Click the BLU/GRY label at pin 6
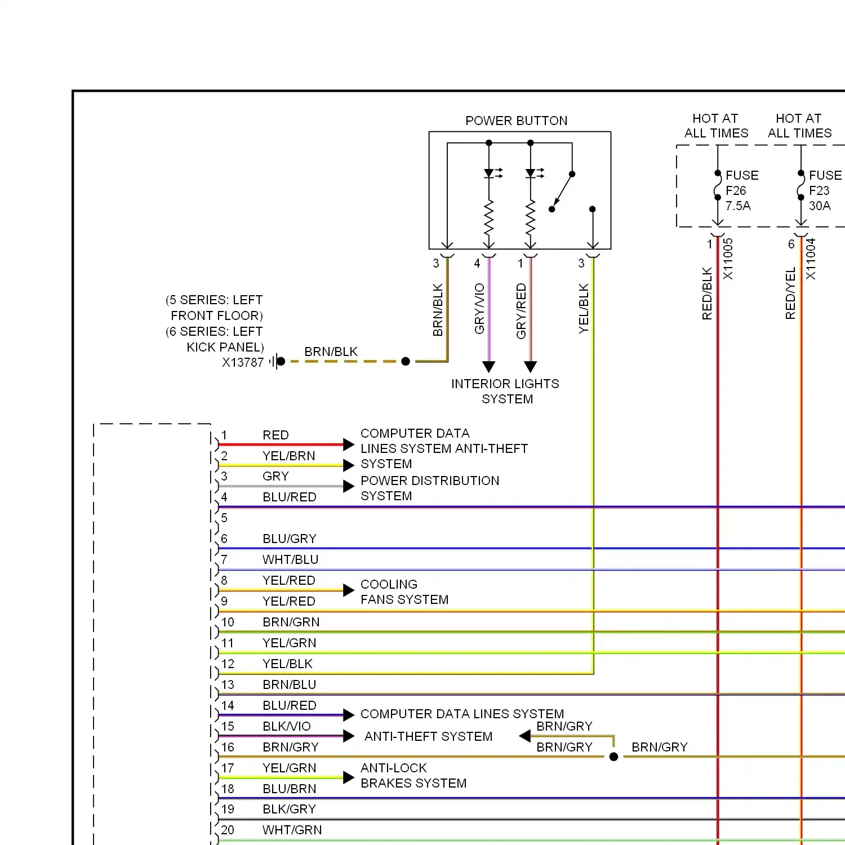The image size is (845, 845). tap(289, 539)
